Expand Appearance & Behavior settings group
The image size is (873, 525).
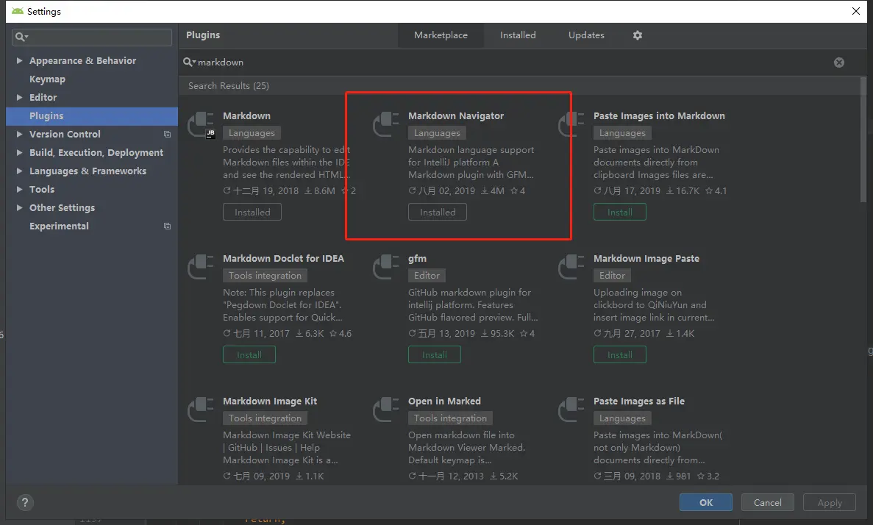tap(19, 61)
